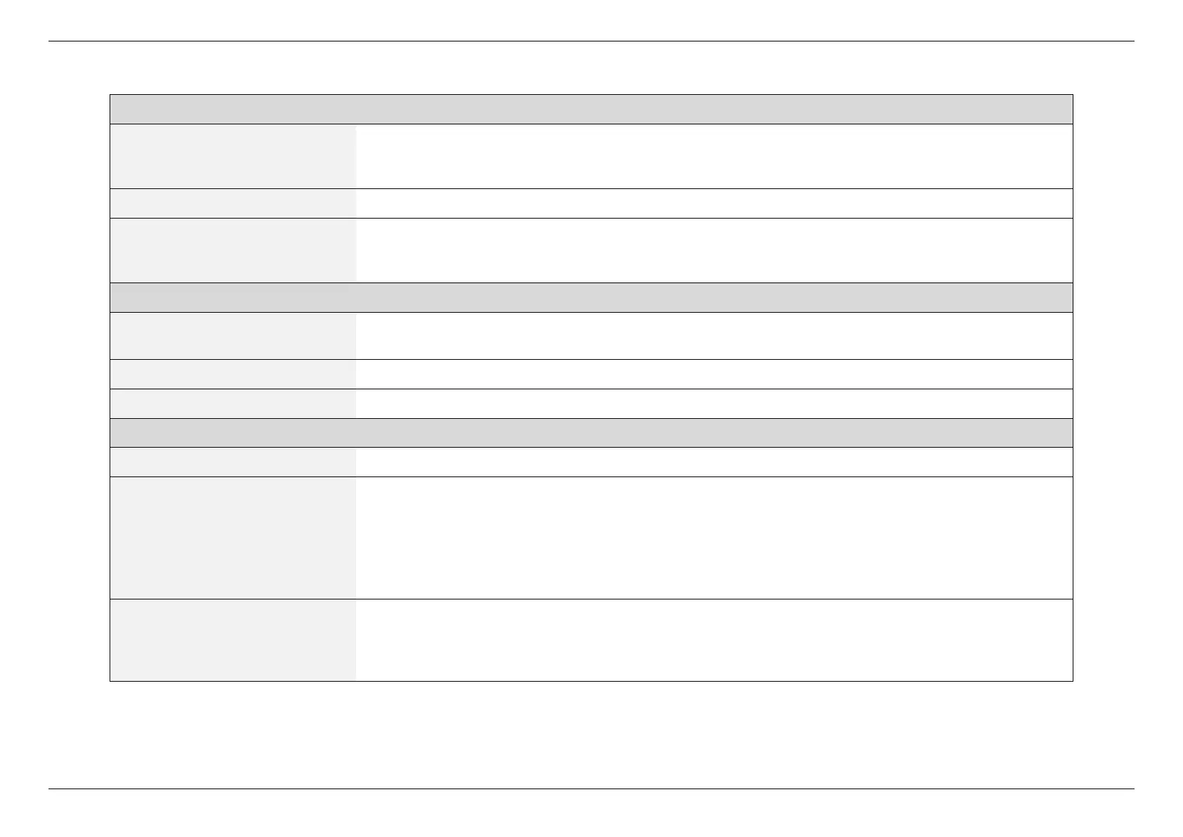Screen dimensions: 1183x837
Task: Select the final label cell at the table bottom
Action: click(233, 640)
